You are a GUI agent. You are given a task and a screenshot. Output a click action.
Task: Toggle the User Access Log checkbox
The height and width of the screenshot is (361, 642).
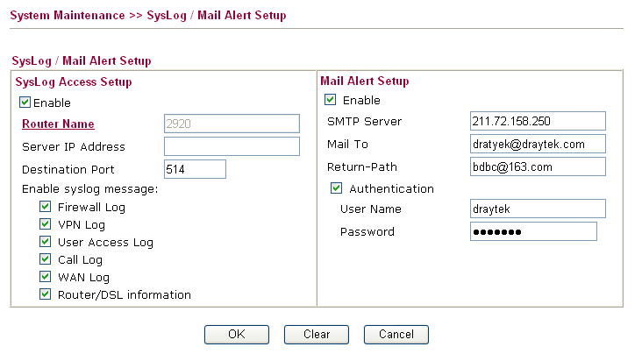coord(46,243)
